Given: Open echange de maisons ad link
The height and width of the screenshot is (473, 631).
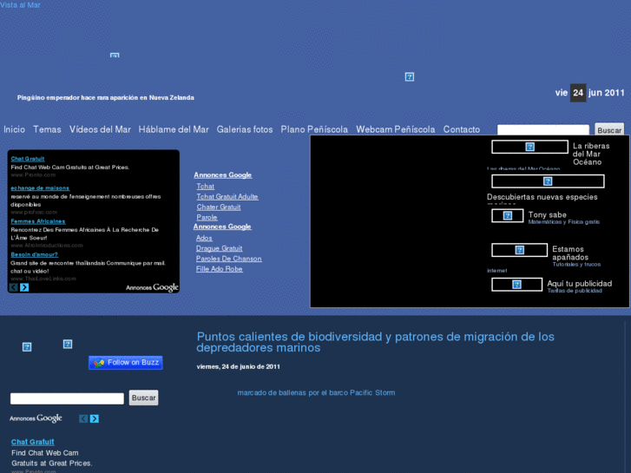Looking at the screenshot, I should click(x=40, y=188).
